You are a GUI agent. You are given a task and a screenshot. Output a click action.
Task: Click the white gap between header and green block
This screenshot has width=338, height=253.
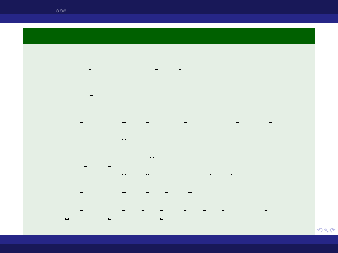point(169,25)
